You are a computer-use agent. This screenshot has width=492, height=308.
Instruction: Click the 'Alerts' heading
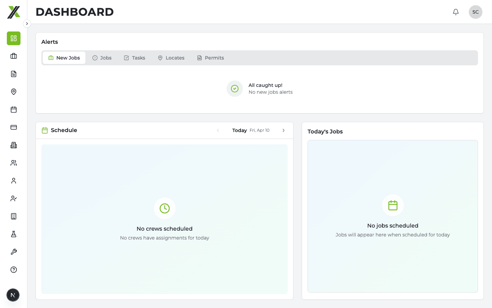click(x=50, y=42)
